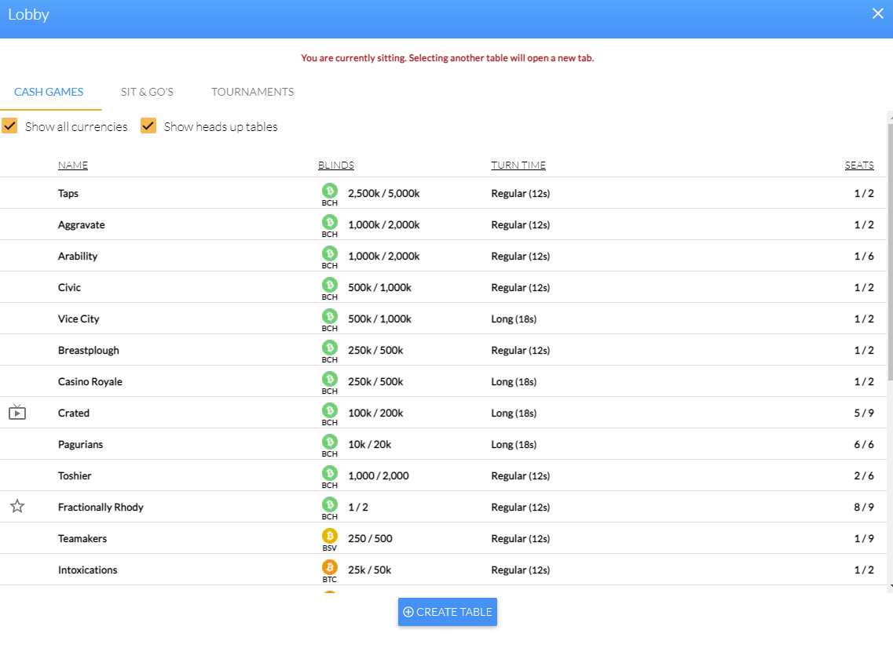Click the star icon beside Fractionally Rhody

pyautogui.click(x=17, y=506)
